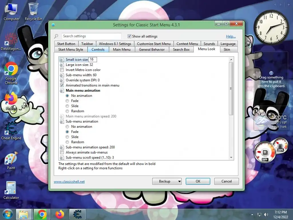Switch to the General Behavior tab

[152, 50]
